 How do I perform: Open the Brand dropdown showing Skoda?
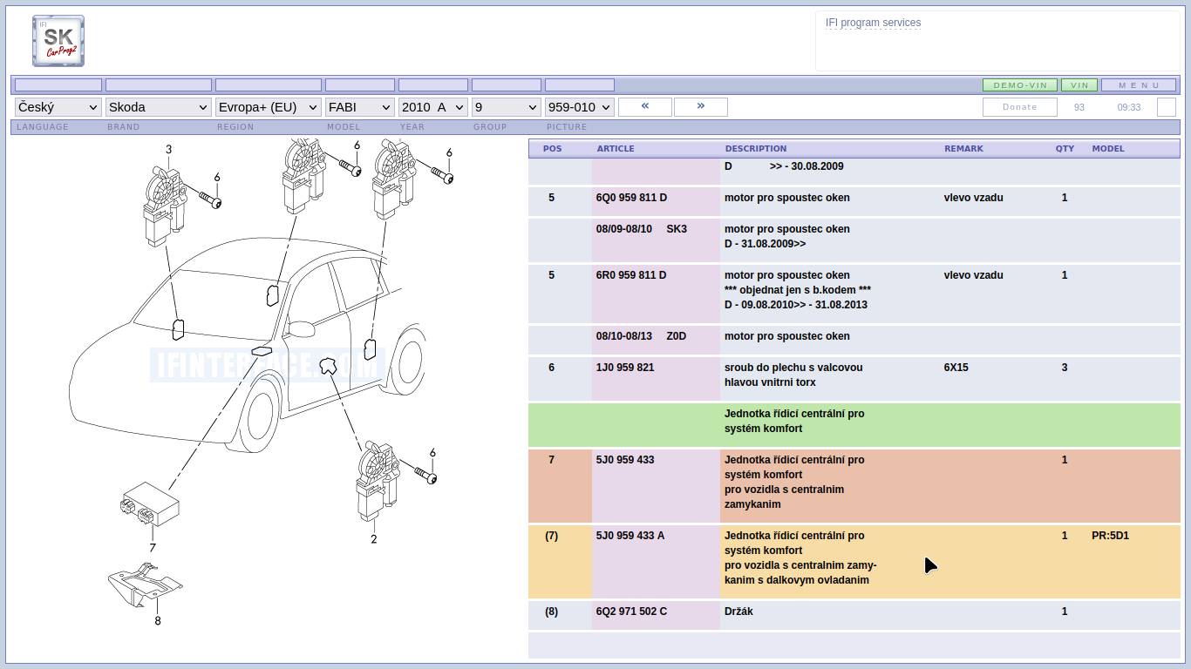coord(159,107)
